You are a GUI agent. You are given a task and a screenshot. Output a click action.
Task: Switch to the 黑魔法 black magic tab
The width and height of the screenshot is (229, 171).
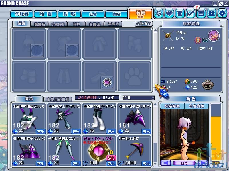coord(113,24)
